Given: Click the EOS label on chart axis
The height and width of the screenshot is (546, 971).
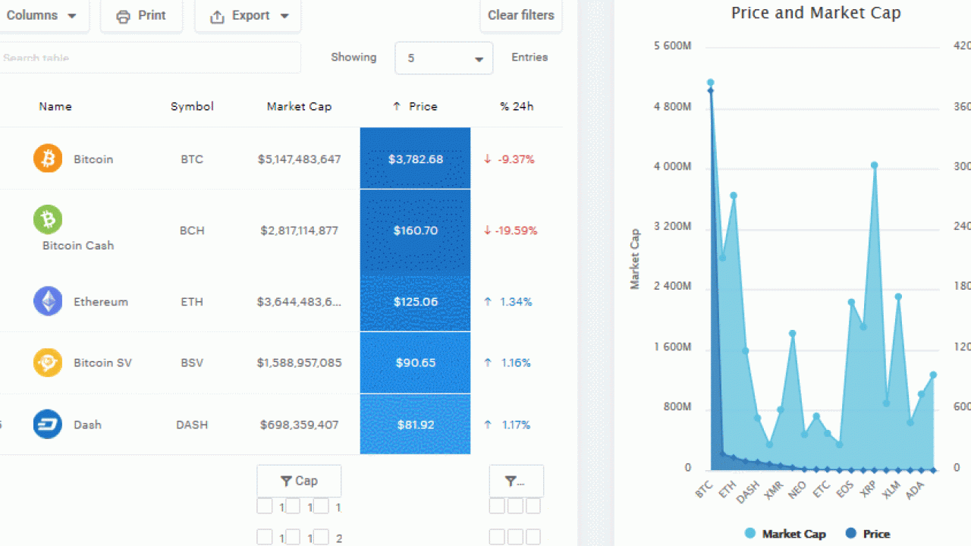Looking at the screenshot, I should tap(845, 490).
